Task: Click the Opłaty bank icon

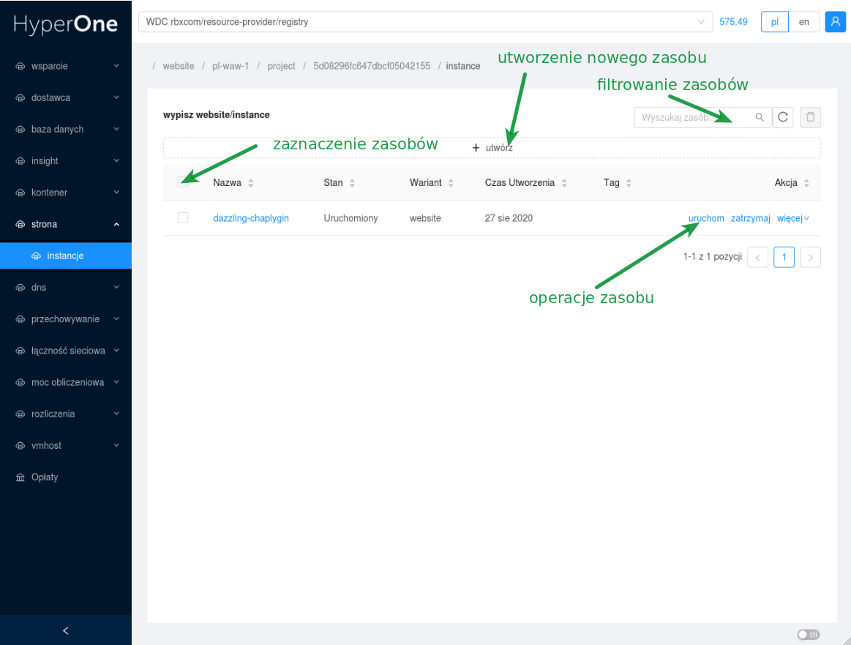Action: 20,477
